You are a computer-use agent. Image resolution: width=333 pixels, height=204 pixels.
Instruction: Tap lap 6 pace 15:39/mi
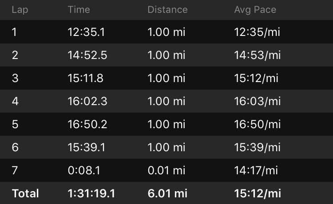[x=257, y=148]
